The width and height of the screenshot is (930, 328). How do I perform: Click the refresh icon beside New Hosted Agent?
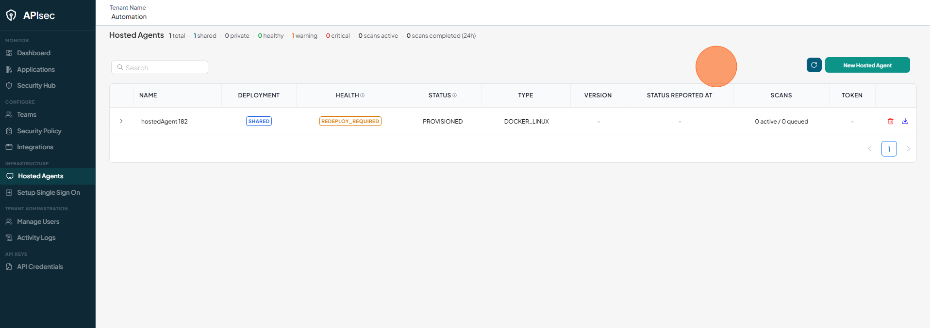click(814, 65)
